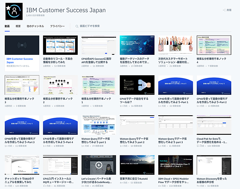
Task: Open the 営業予測に役立つAutoAI video thumbnail
Action: (x=137, y=165)
